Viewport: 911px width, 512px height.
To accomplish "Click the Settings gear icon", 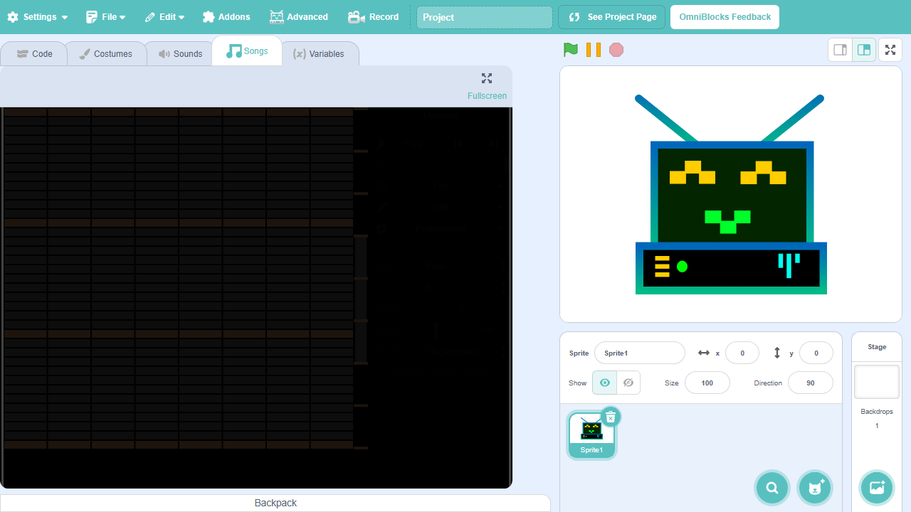I will 13,17.
